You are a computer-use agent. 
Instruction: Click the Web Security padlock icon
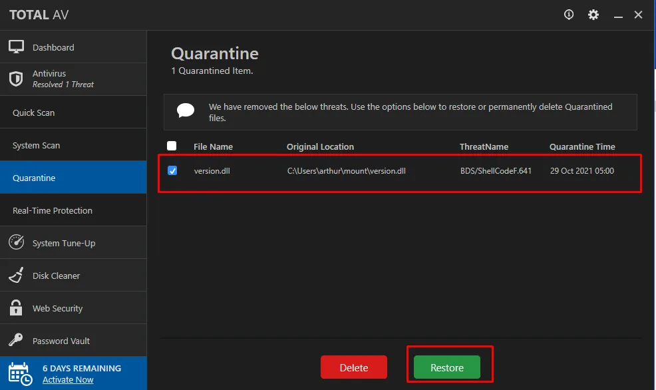tap(16, 307)
